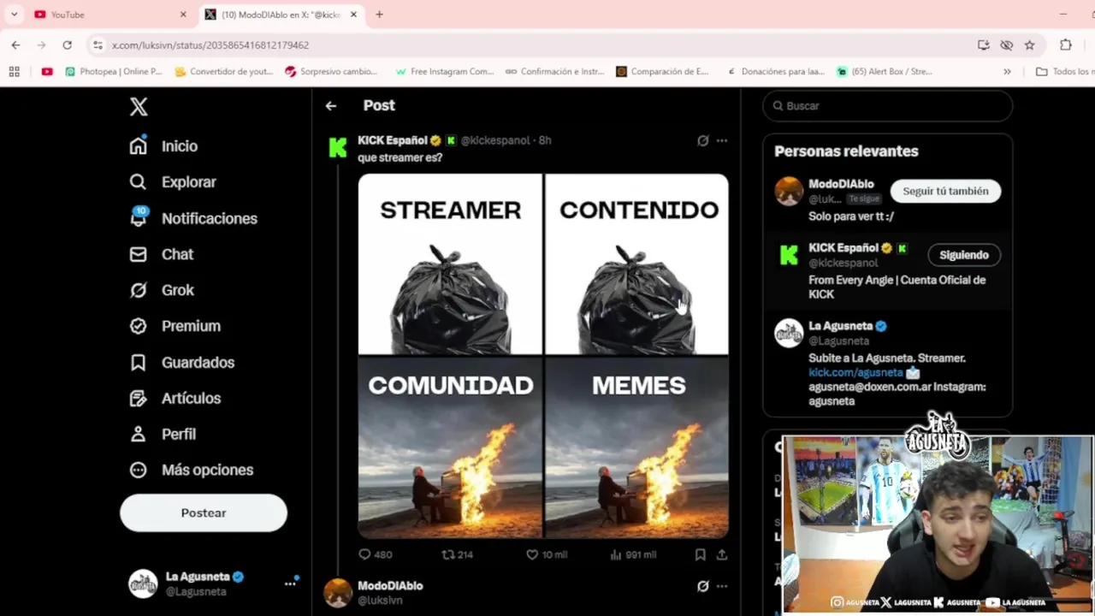Click Grok icon on ModoDIAblo reply
Screen dimensions: 1095x616
click(702, 586)
